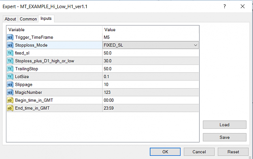Save inputs with the Save button
253x159 pixels.
pyautogui.click(x=224, y=137)
